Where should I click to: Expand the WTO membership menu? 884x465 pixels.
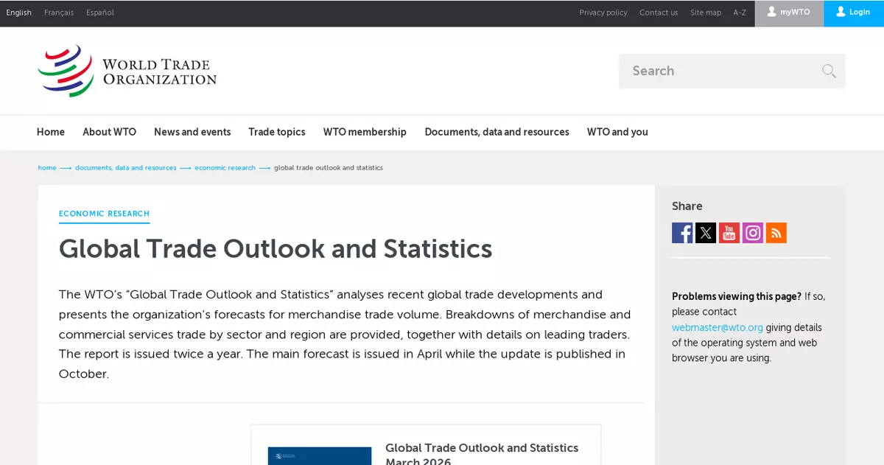pos(365,132)
